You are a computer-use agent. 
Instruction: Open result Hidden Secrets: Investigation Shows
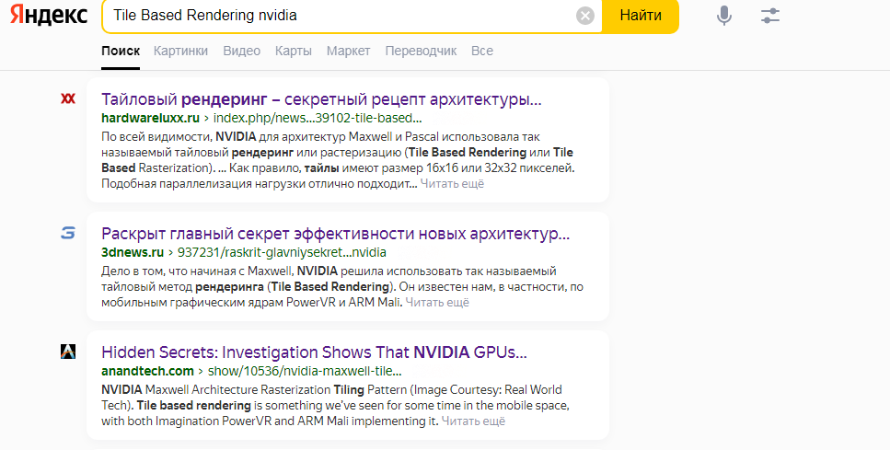point(315,352)
